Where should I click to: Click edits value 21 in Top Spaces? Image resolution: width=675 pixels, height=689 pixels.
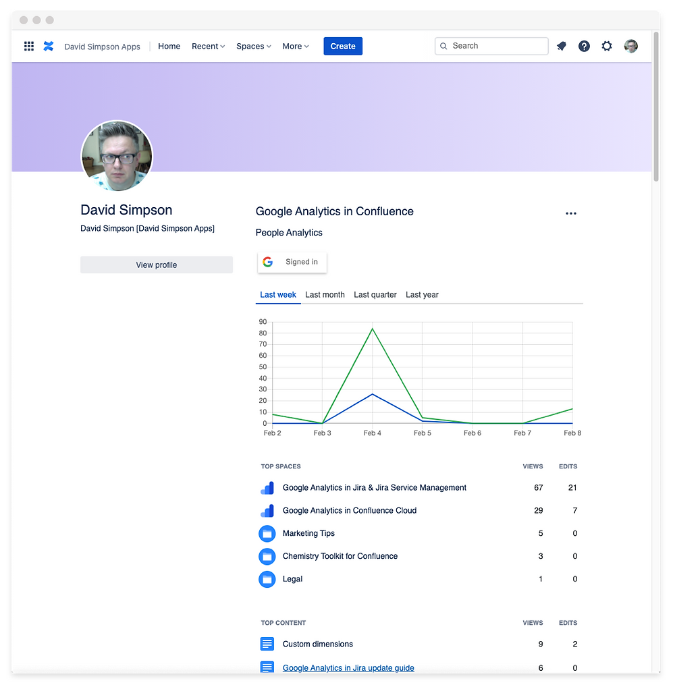click(572, 488)
